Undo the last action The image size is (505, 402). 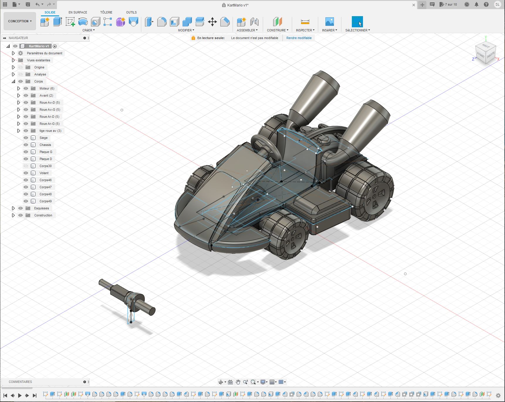pyautogui.click(x=37, y=4)
